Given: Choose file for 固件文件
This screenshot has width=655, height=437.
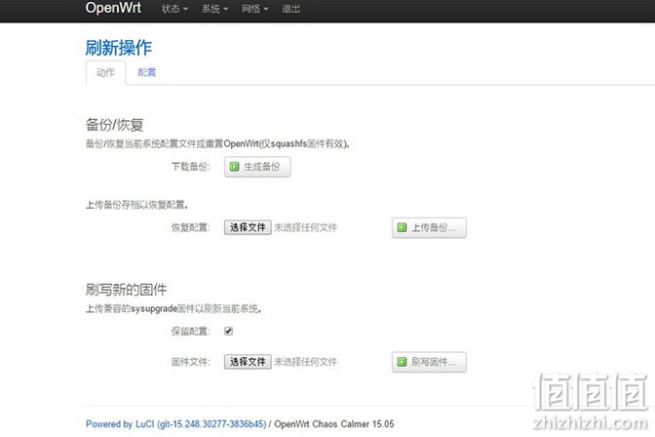Looking at the screenshot, I should tap(248, 362).
